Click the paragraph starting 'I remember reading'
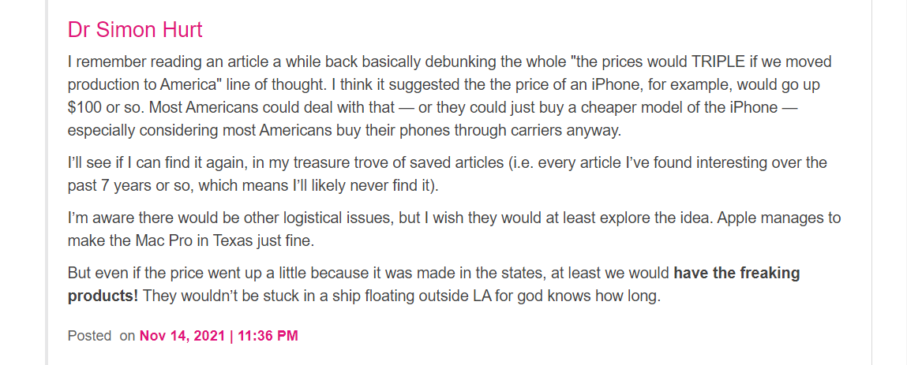The height and width of the screenshot is (365, 907). [x=449, y=96]
